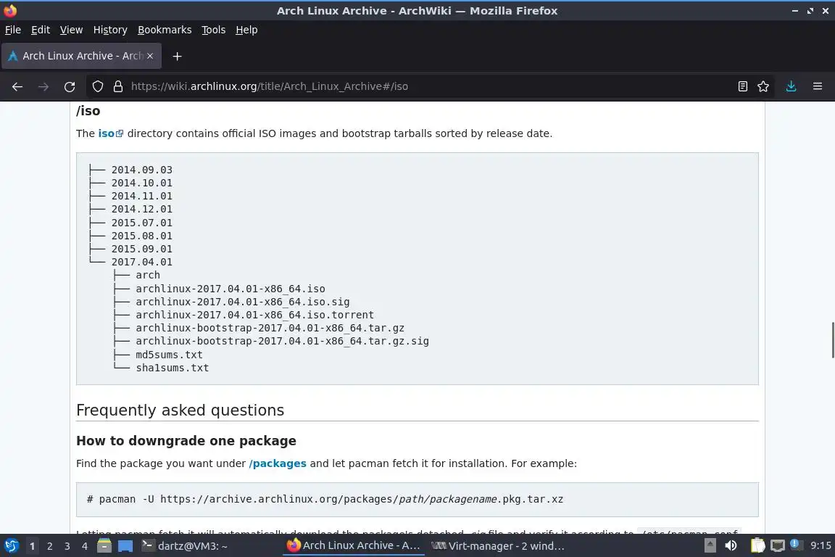
Task: Open the volume control tray icon
Action: point(731,546)
